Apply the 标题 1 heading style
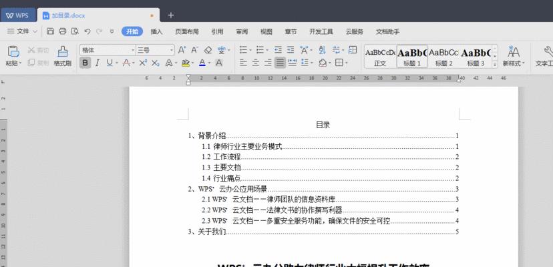This screenshot has height=267, width=553. [412, 57]
